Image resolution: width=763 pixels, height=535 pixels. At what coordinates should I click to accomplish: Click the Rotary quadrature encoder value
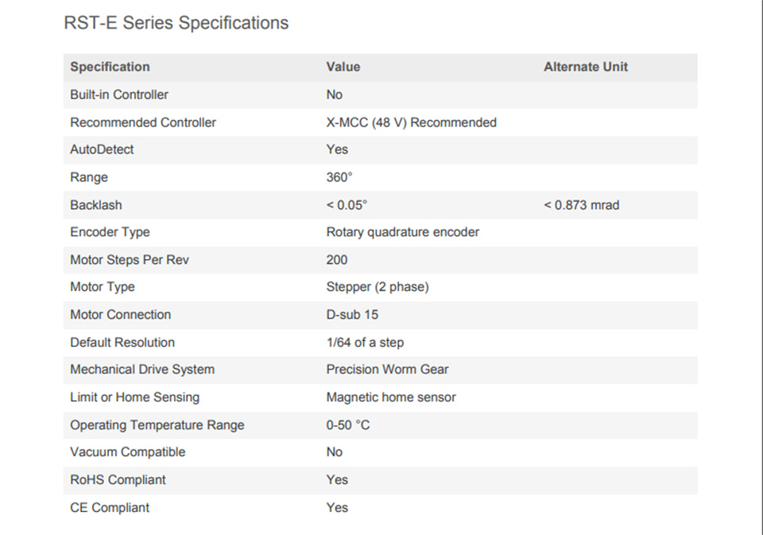(x=402, y=232)
